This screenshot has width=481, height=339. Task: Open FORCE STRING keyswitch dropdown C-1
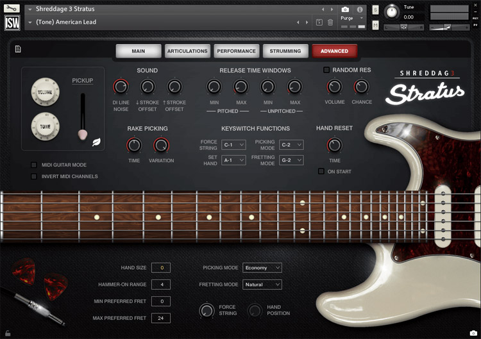pos(233,145)
